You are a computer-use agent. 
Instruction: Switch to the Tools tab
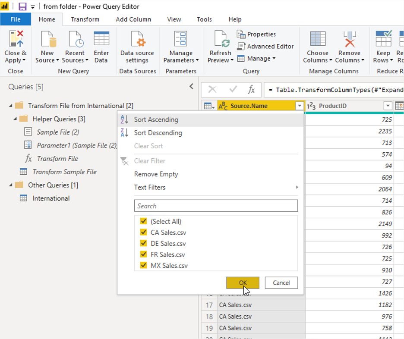pos(204,19)
